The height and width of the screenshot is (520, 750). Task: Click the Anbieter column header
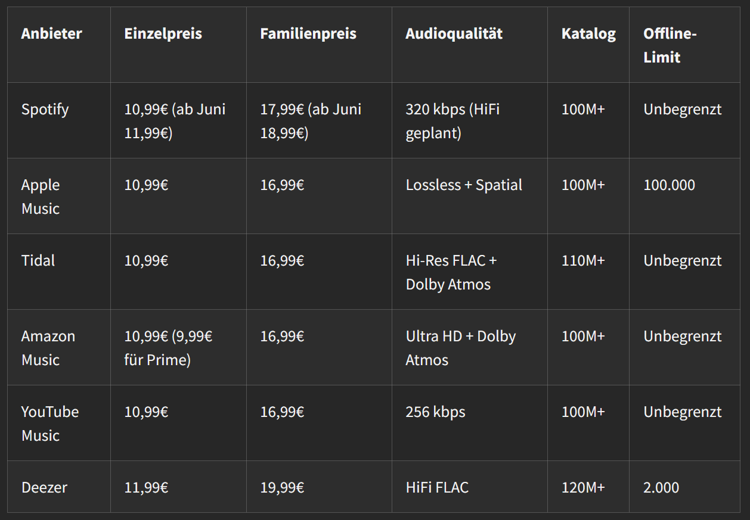pos(51,34)
